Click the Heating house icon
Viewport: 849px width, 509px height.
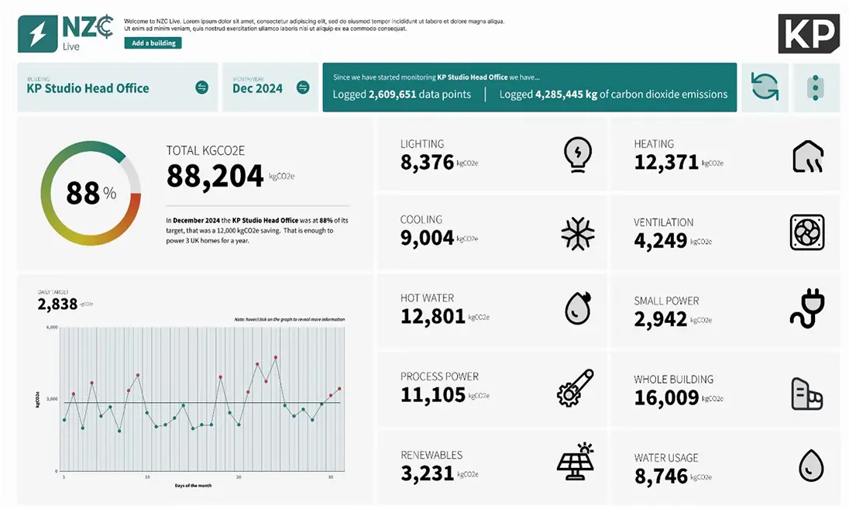(x=808, y=156)
